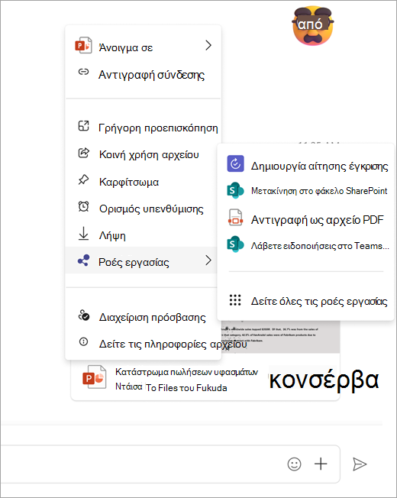Select Λάβετε ειδοποιήσεις στο Teams workflow
Image resolution: width=397 pixels, height=498 pixels.
coord(306,245)
